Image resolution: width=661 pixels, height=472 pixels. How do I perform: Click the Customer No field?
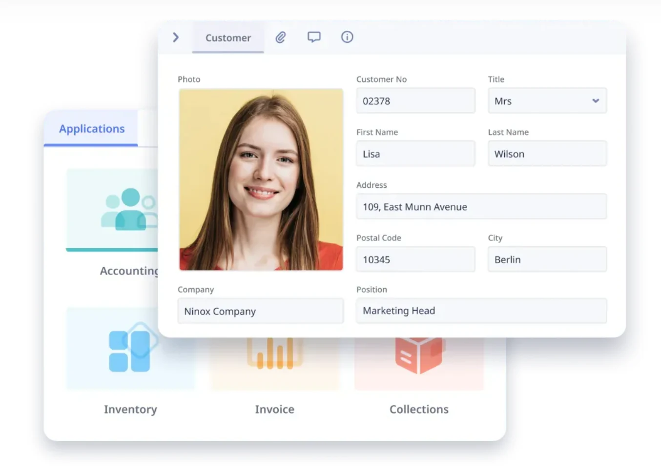point(416,101)
